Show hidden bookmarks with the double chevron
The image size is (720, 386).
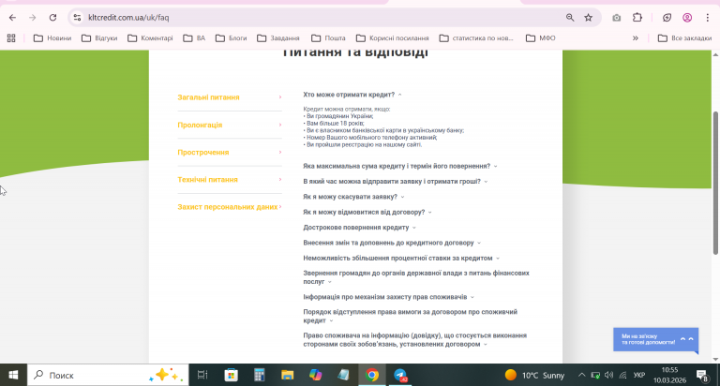coord(636,38)
